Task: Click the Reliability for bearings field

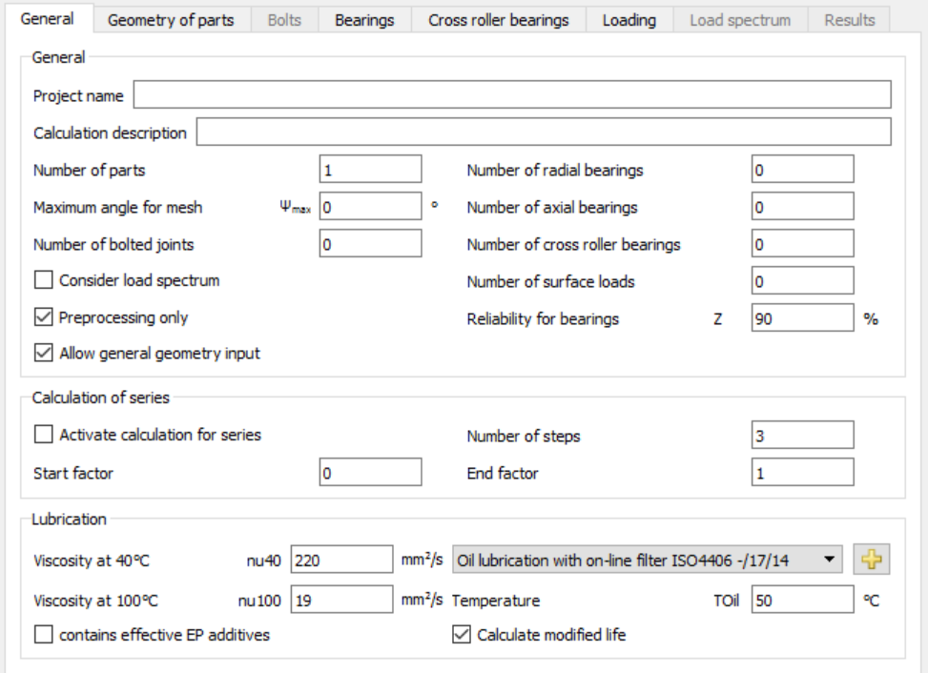Action: pyautogui.click(x=801, y=318)
